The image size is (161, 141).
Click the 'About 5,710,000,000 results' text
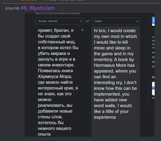click(57, 13)
